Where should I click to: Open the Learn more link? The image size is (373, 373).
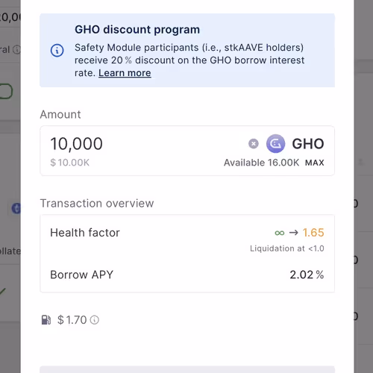tap(125, 73)
